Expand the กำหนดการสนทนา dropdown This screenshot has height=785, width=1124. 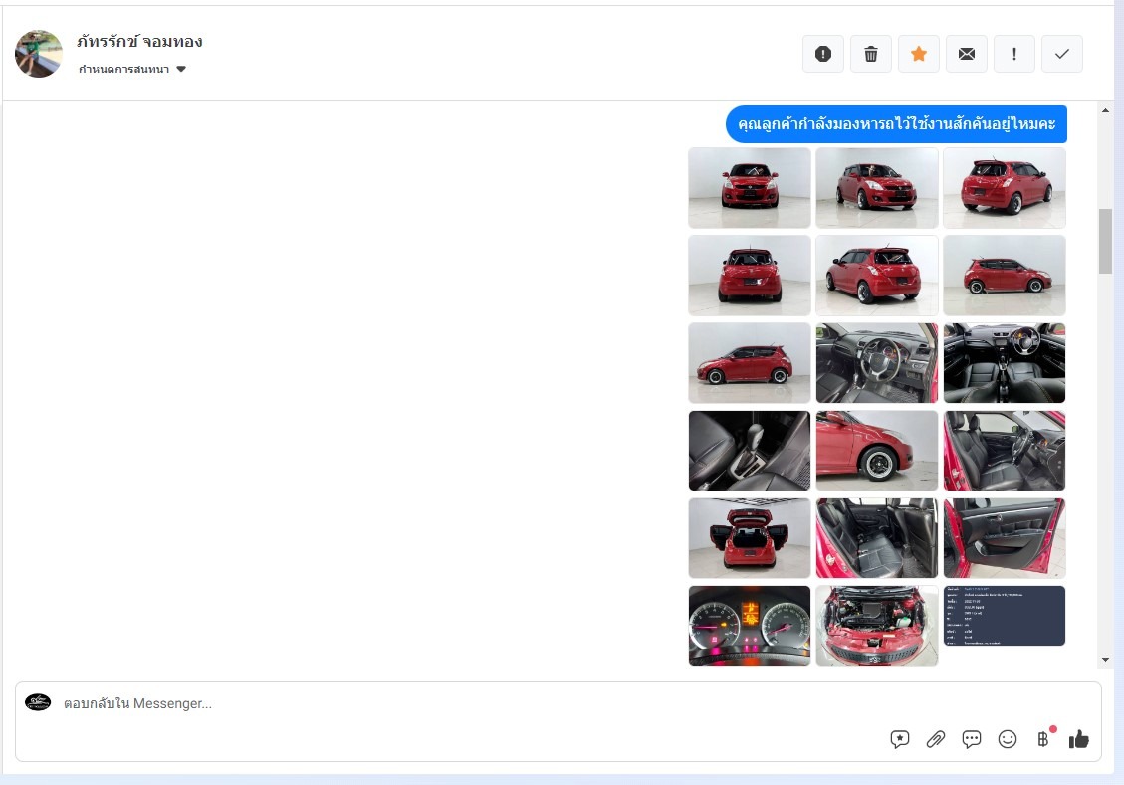tap(132, 70)
